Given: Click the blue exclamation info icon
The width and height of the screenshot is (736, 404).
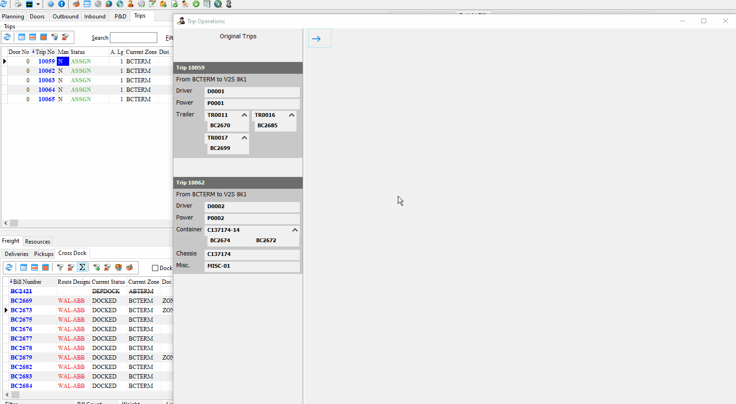Looking at the screenshot, I should click(x=62, y=4).
